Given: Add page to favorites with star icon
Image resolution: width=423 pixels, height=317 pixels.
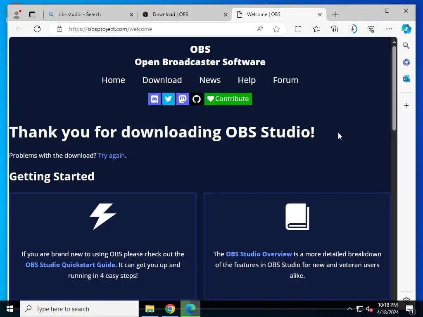Looking at the screenshot, I should coord(276,29).
